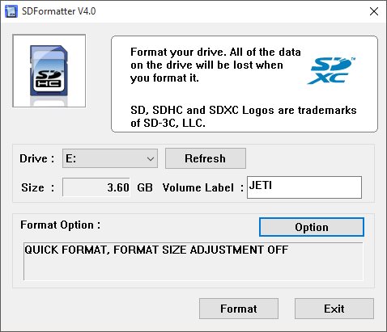Click the SDFormatter V4.0 title text
Viewport: 387px width, 332px height.
click(58, 11)
